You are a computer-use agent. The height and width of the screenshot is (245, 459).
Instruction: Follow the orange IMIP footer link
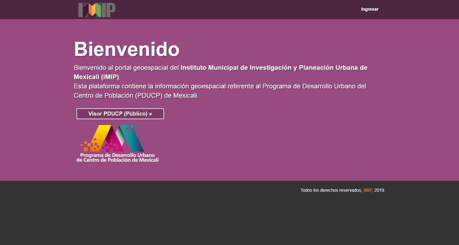[368, 191]
